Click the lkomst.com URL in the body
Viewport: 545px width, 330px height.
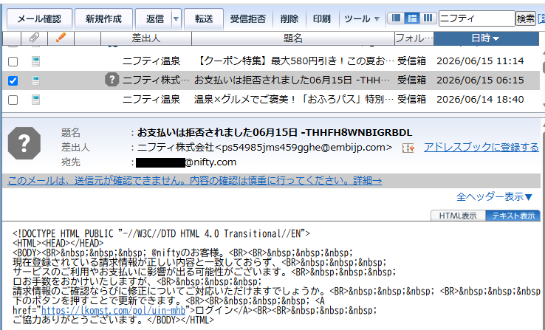click(x=113, y=310)
